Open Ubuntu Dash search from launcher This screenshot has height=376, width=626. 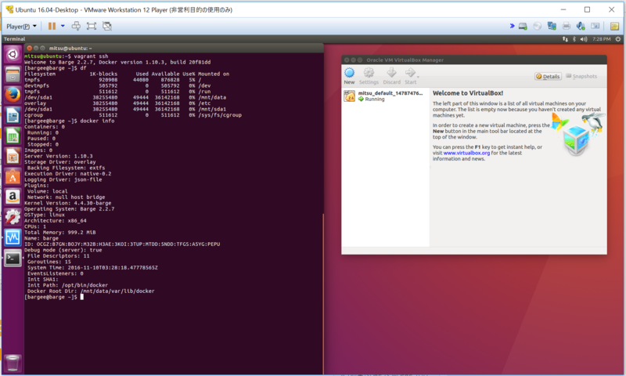click(13, 54)
